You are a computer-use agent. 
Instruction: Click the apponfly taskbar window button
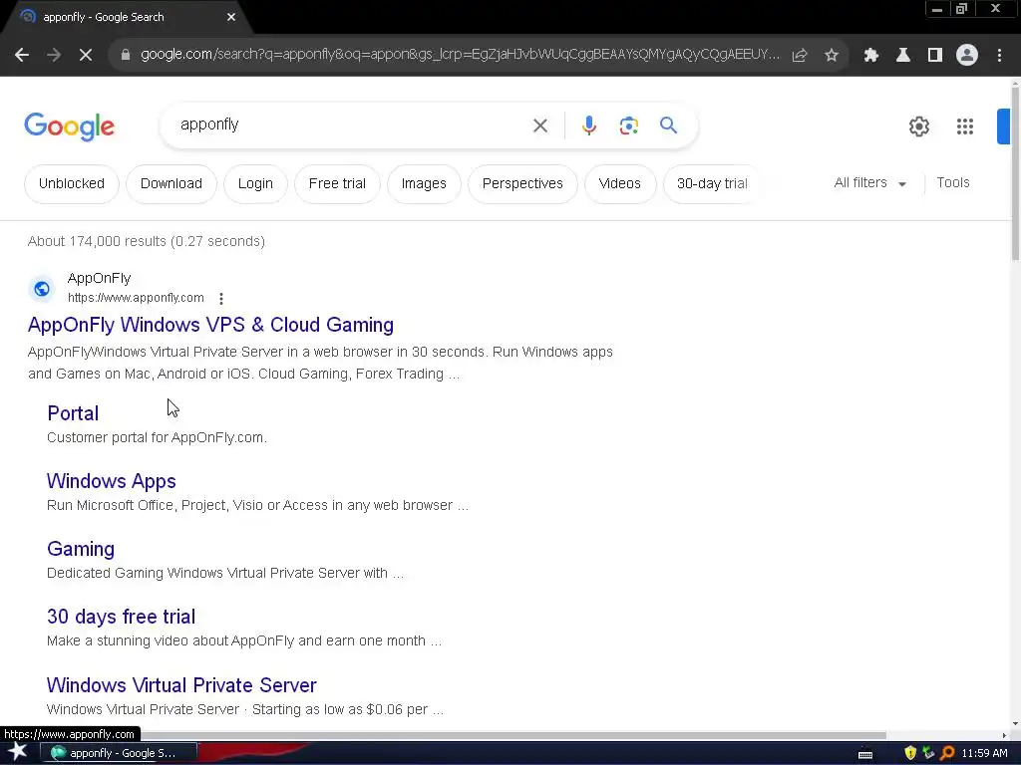point(120,753)
